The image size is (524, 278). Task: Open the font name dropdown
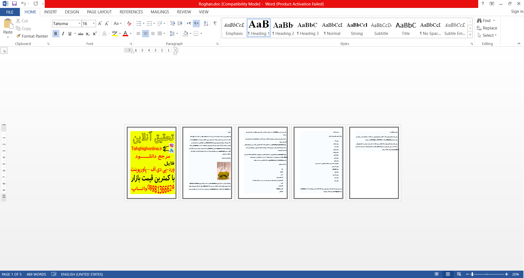[x=80, y=24]
